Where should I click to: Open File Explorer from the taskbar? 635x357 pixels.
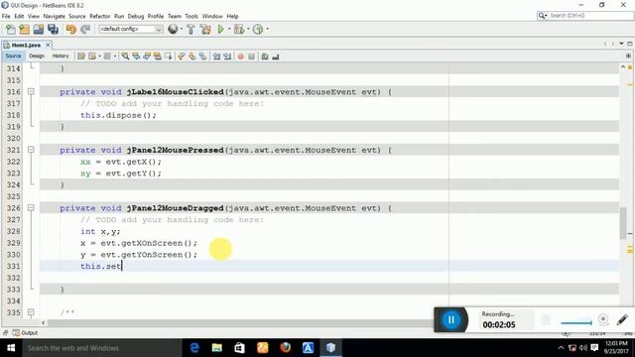click(217, 348)
